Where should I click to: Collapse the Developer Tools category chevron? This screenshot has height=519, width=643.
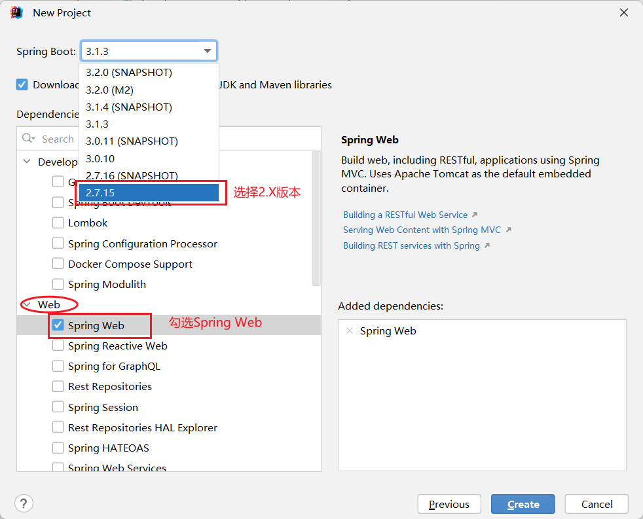pyautogui.click(x=27, y=162)
